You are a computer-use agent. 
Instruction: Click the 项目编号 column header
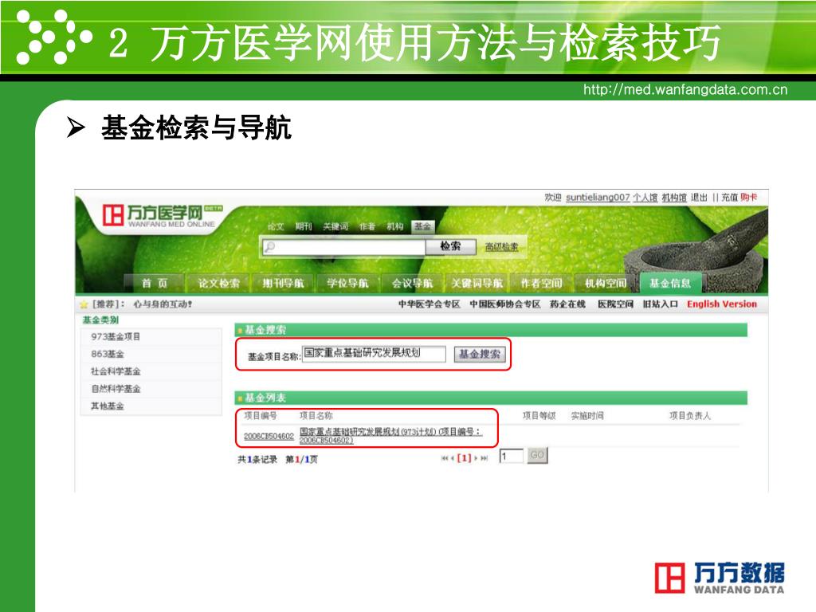(261, 415)
